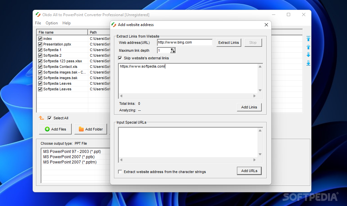347x206 pixels.
Task: Uncheck Softpedia 123 pass.xlsx checkbox
Action: (x=40, y=61)
